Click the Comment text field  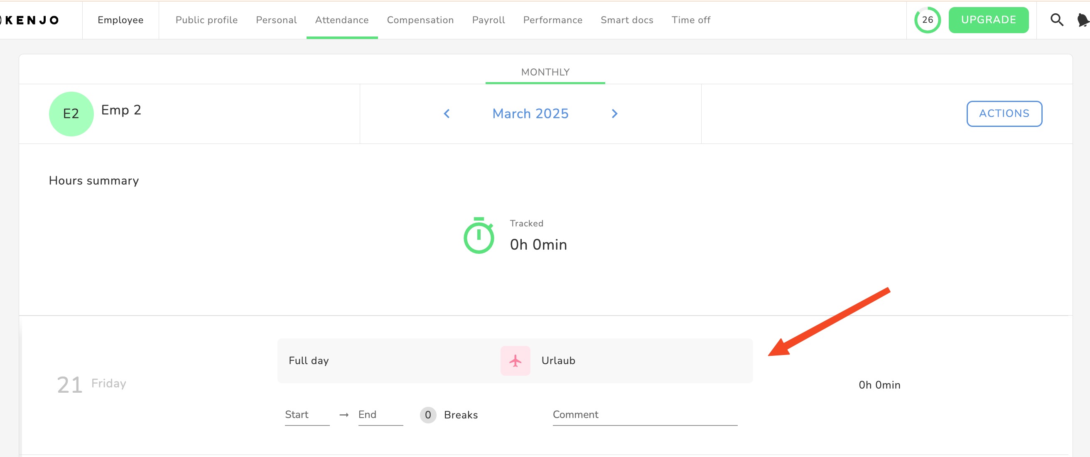click(644, 415)
